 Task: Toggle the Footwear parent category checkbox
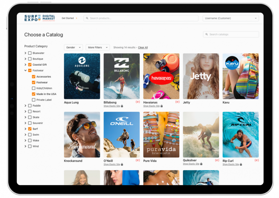pyautogui.click(x=30, y=70)
